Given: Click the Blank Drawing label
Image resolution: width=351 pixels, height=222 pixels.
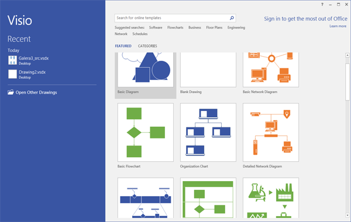Looking at the screenshot, I should (x=191, y=92).
